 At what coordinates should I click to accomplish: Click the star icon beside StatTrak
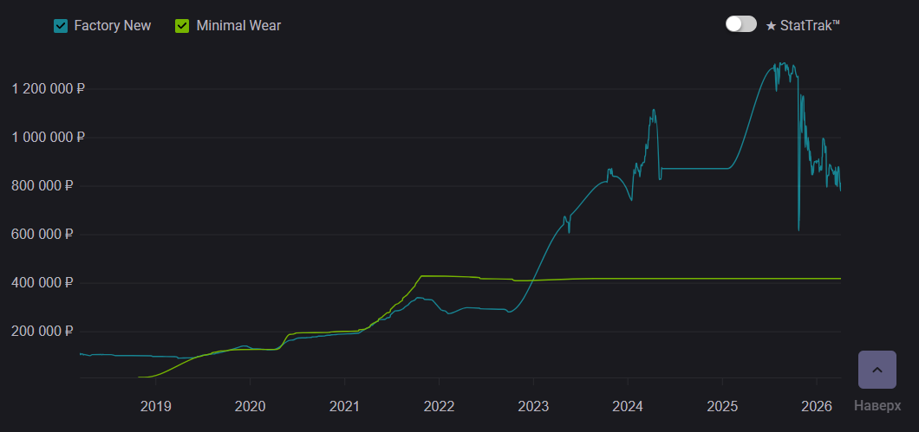771,26
